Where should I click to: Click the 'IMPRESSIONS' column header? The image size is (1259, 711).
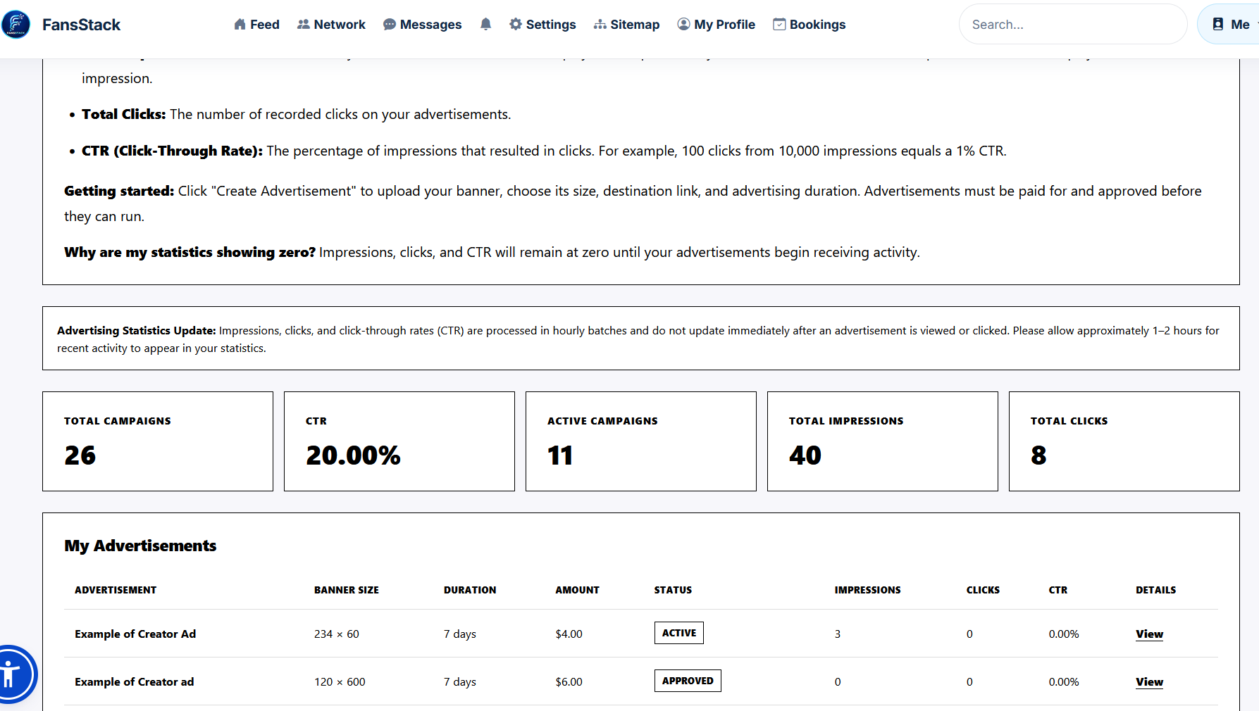tap(867, 590)
